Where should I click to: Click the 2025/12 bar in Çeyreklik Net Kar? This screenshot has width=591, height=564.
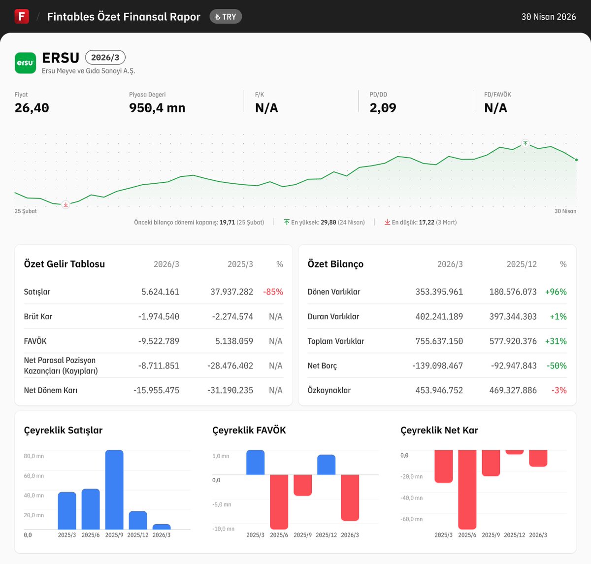coord(515,452)
